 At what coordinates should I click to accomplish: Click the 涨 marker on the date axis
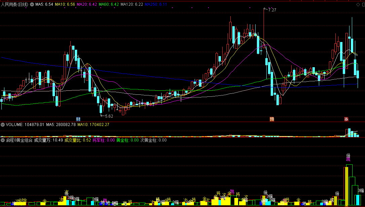[346, 119]
